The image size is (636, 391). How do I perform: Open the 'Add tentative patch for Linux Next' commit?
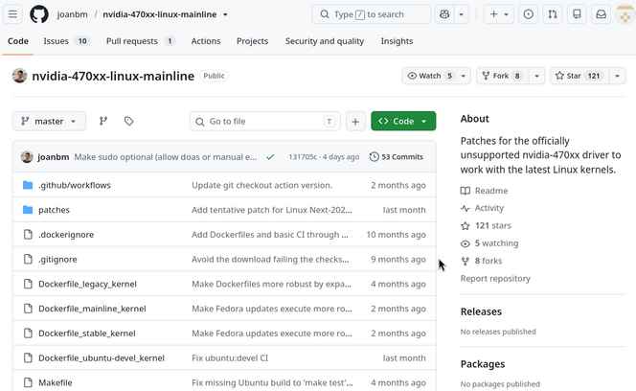point(272,210)
